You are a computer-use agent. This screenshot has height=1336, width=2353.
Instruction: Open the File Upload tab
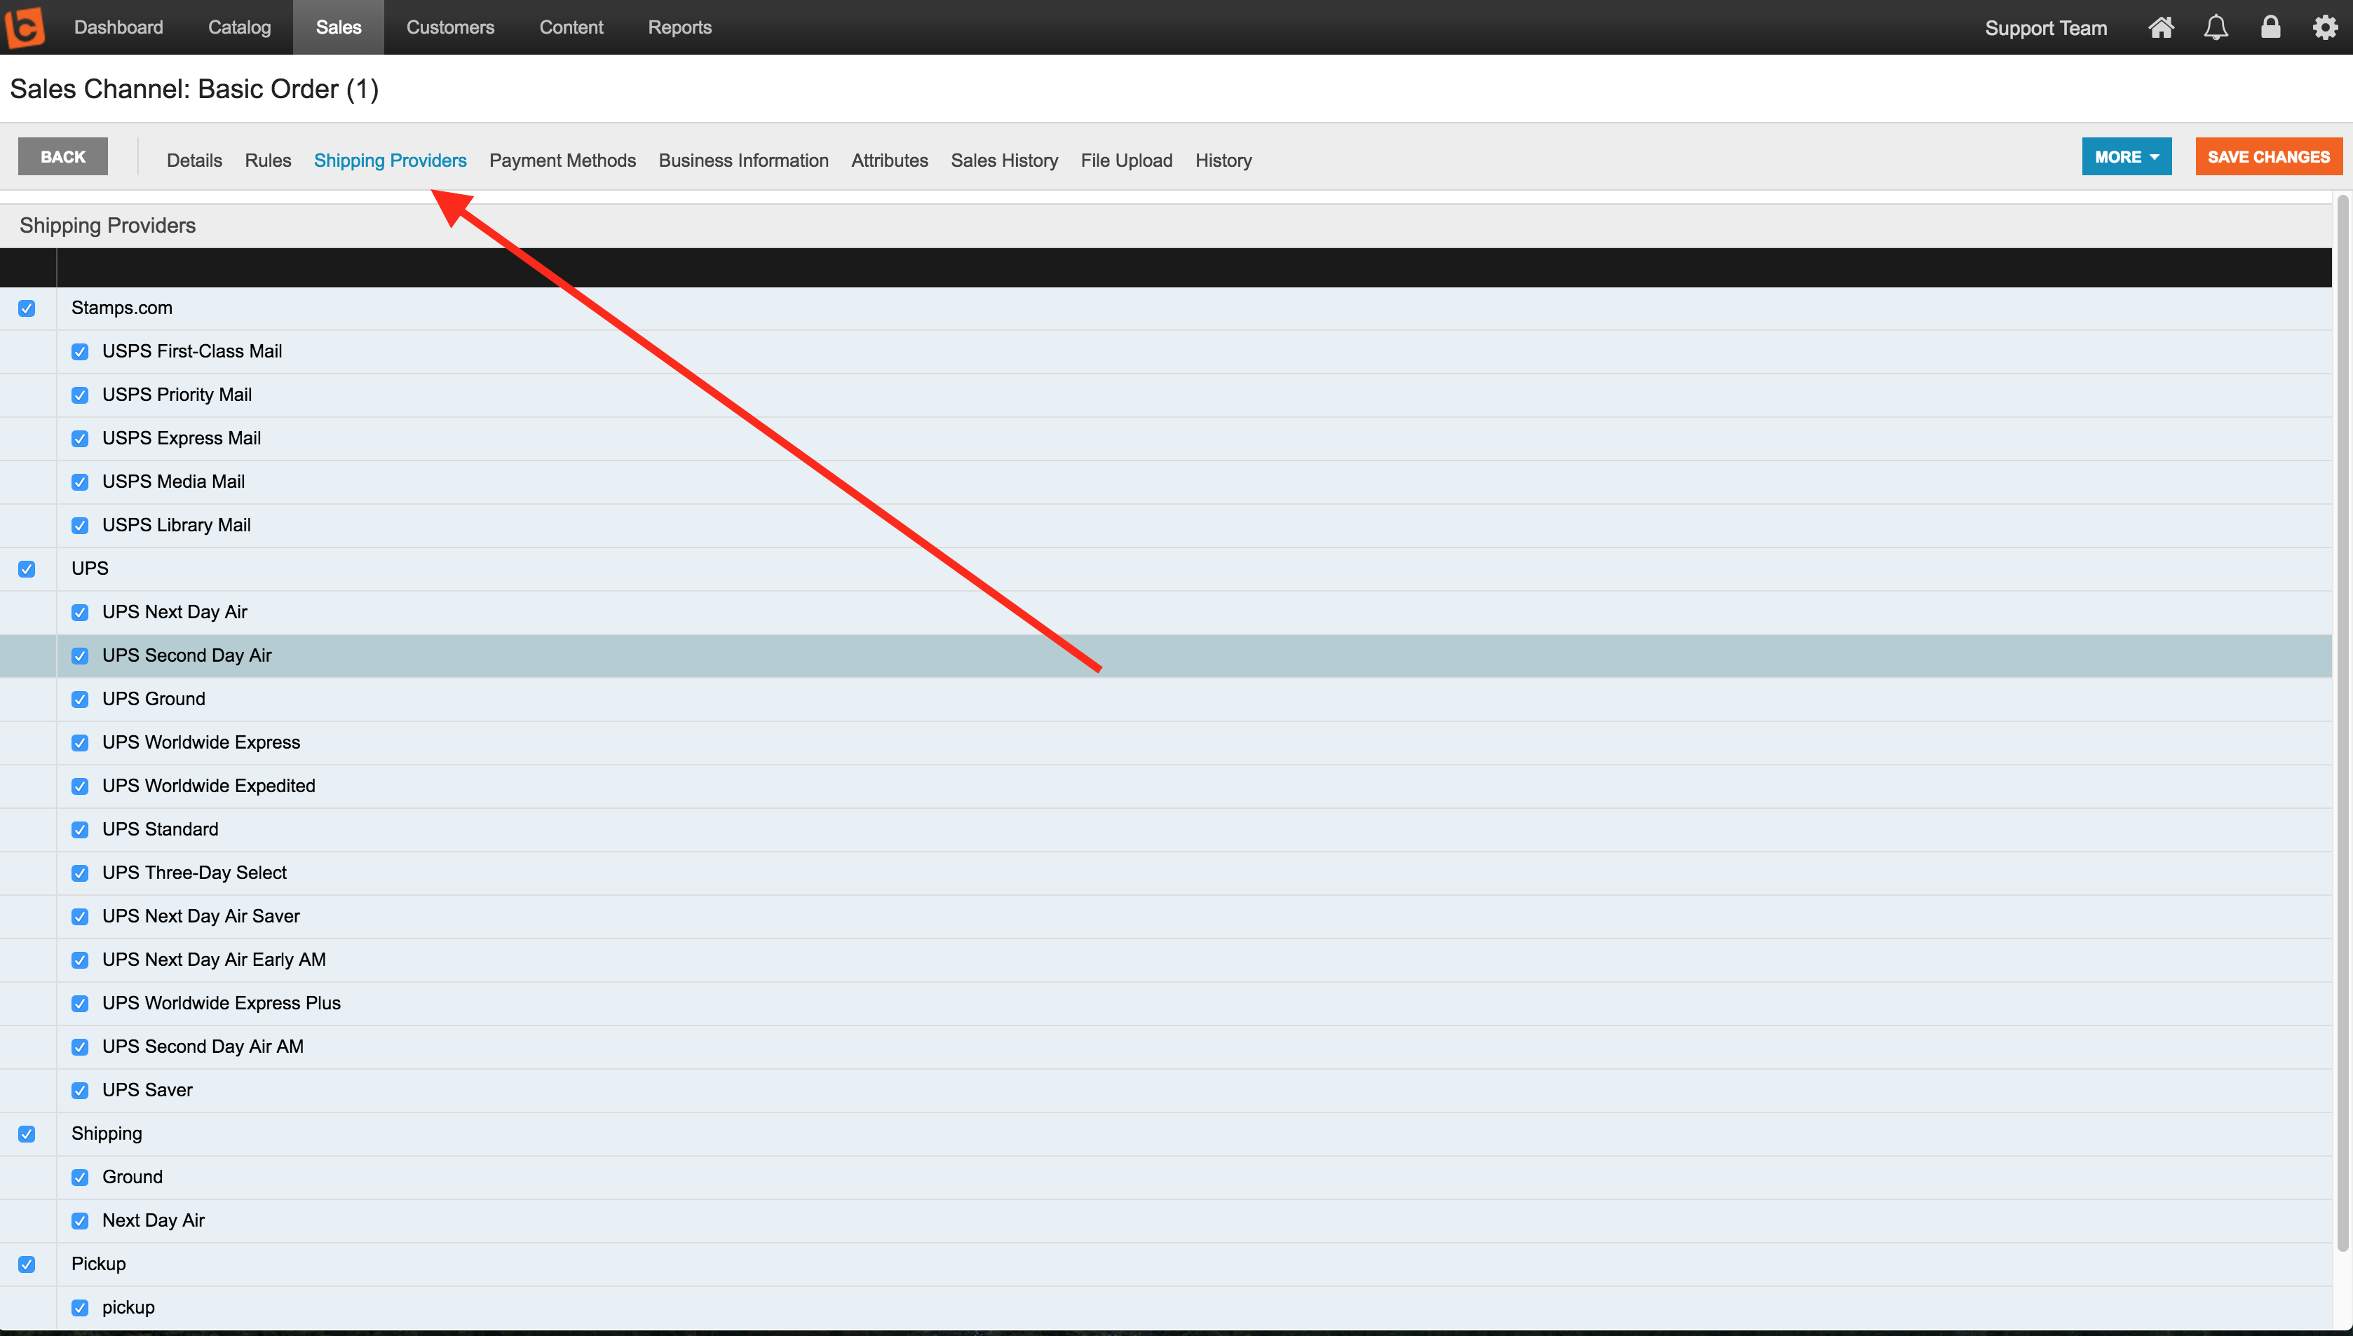1127,161
